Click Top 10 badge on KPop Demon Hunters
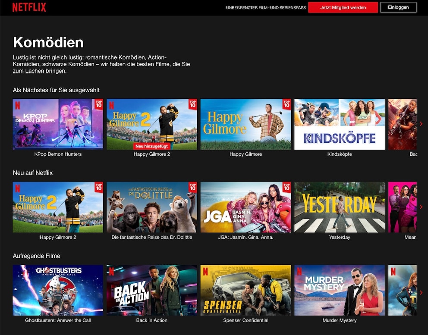 99,104
